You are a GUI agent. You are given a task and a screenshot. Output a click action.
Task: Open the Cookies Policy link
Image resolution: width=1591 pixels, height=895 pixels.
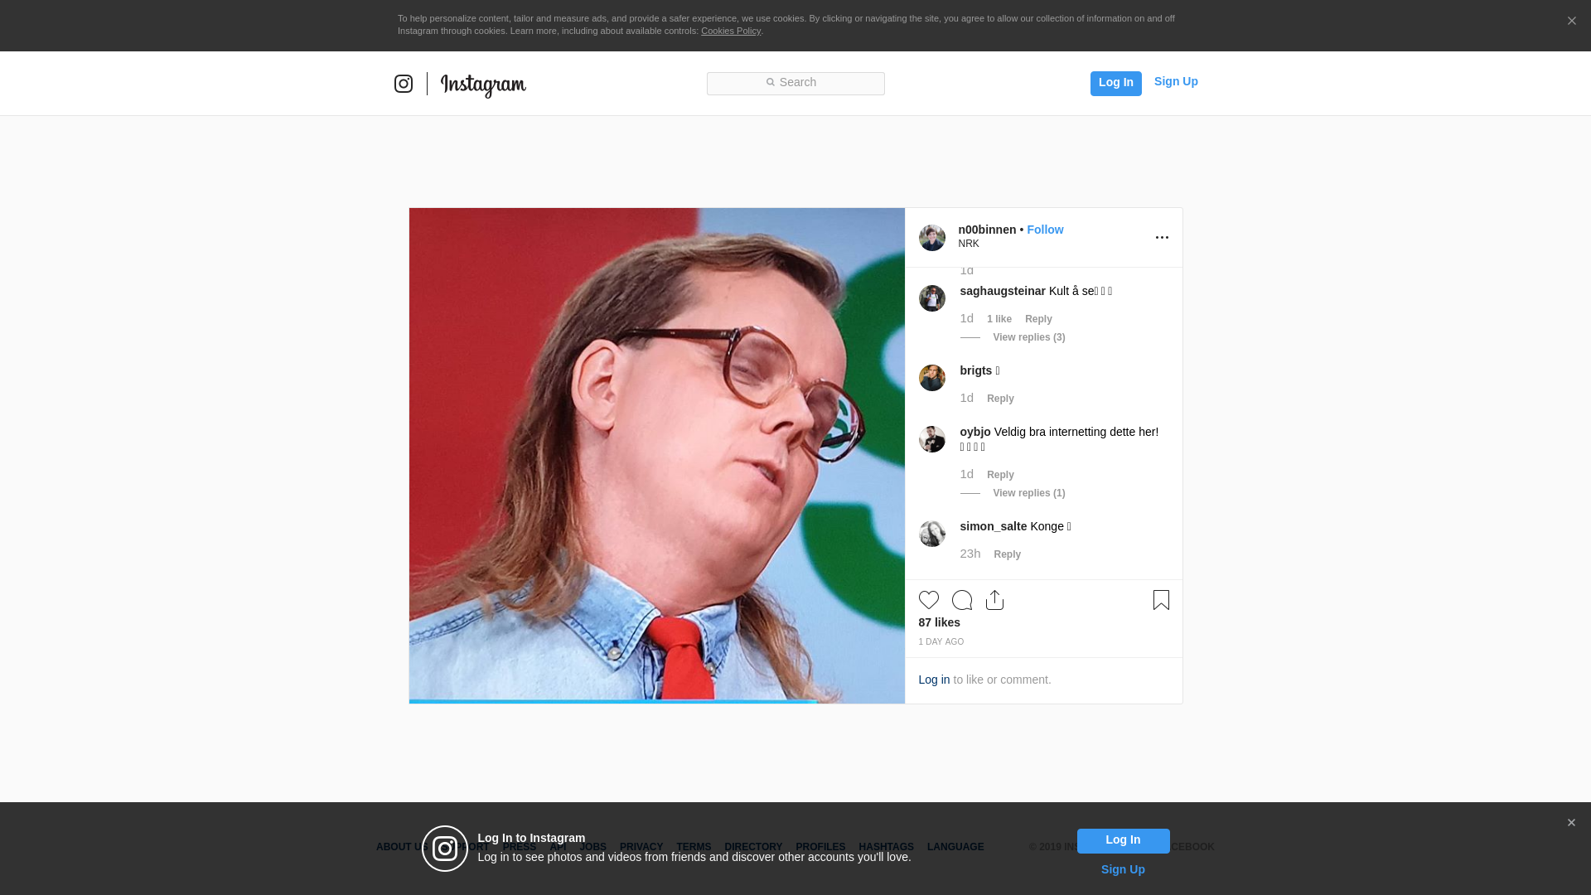click(731, 31)
